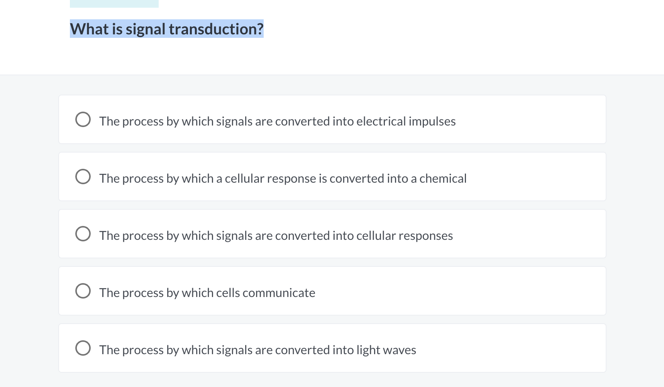664x387 pixels.
Task: Select the radio button for 'electrical impulses' option
Action: point(83,119)
